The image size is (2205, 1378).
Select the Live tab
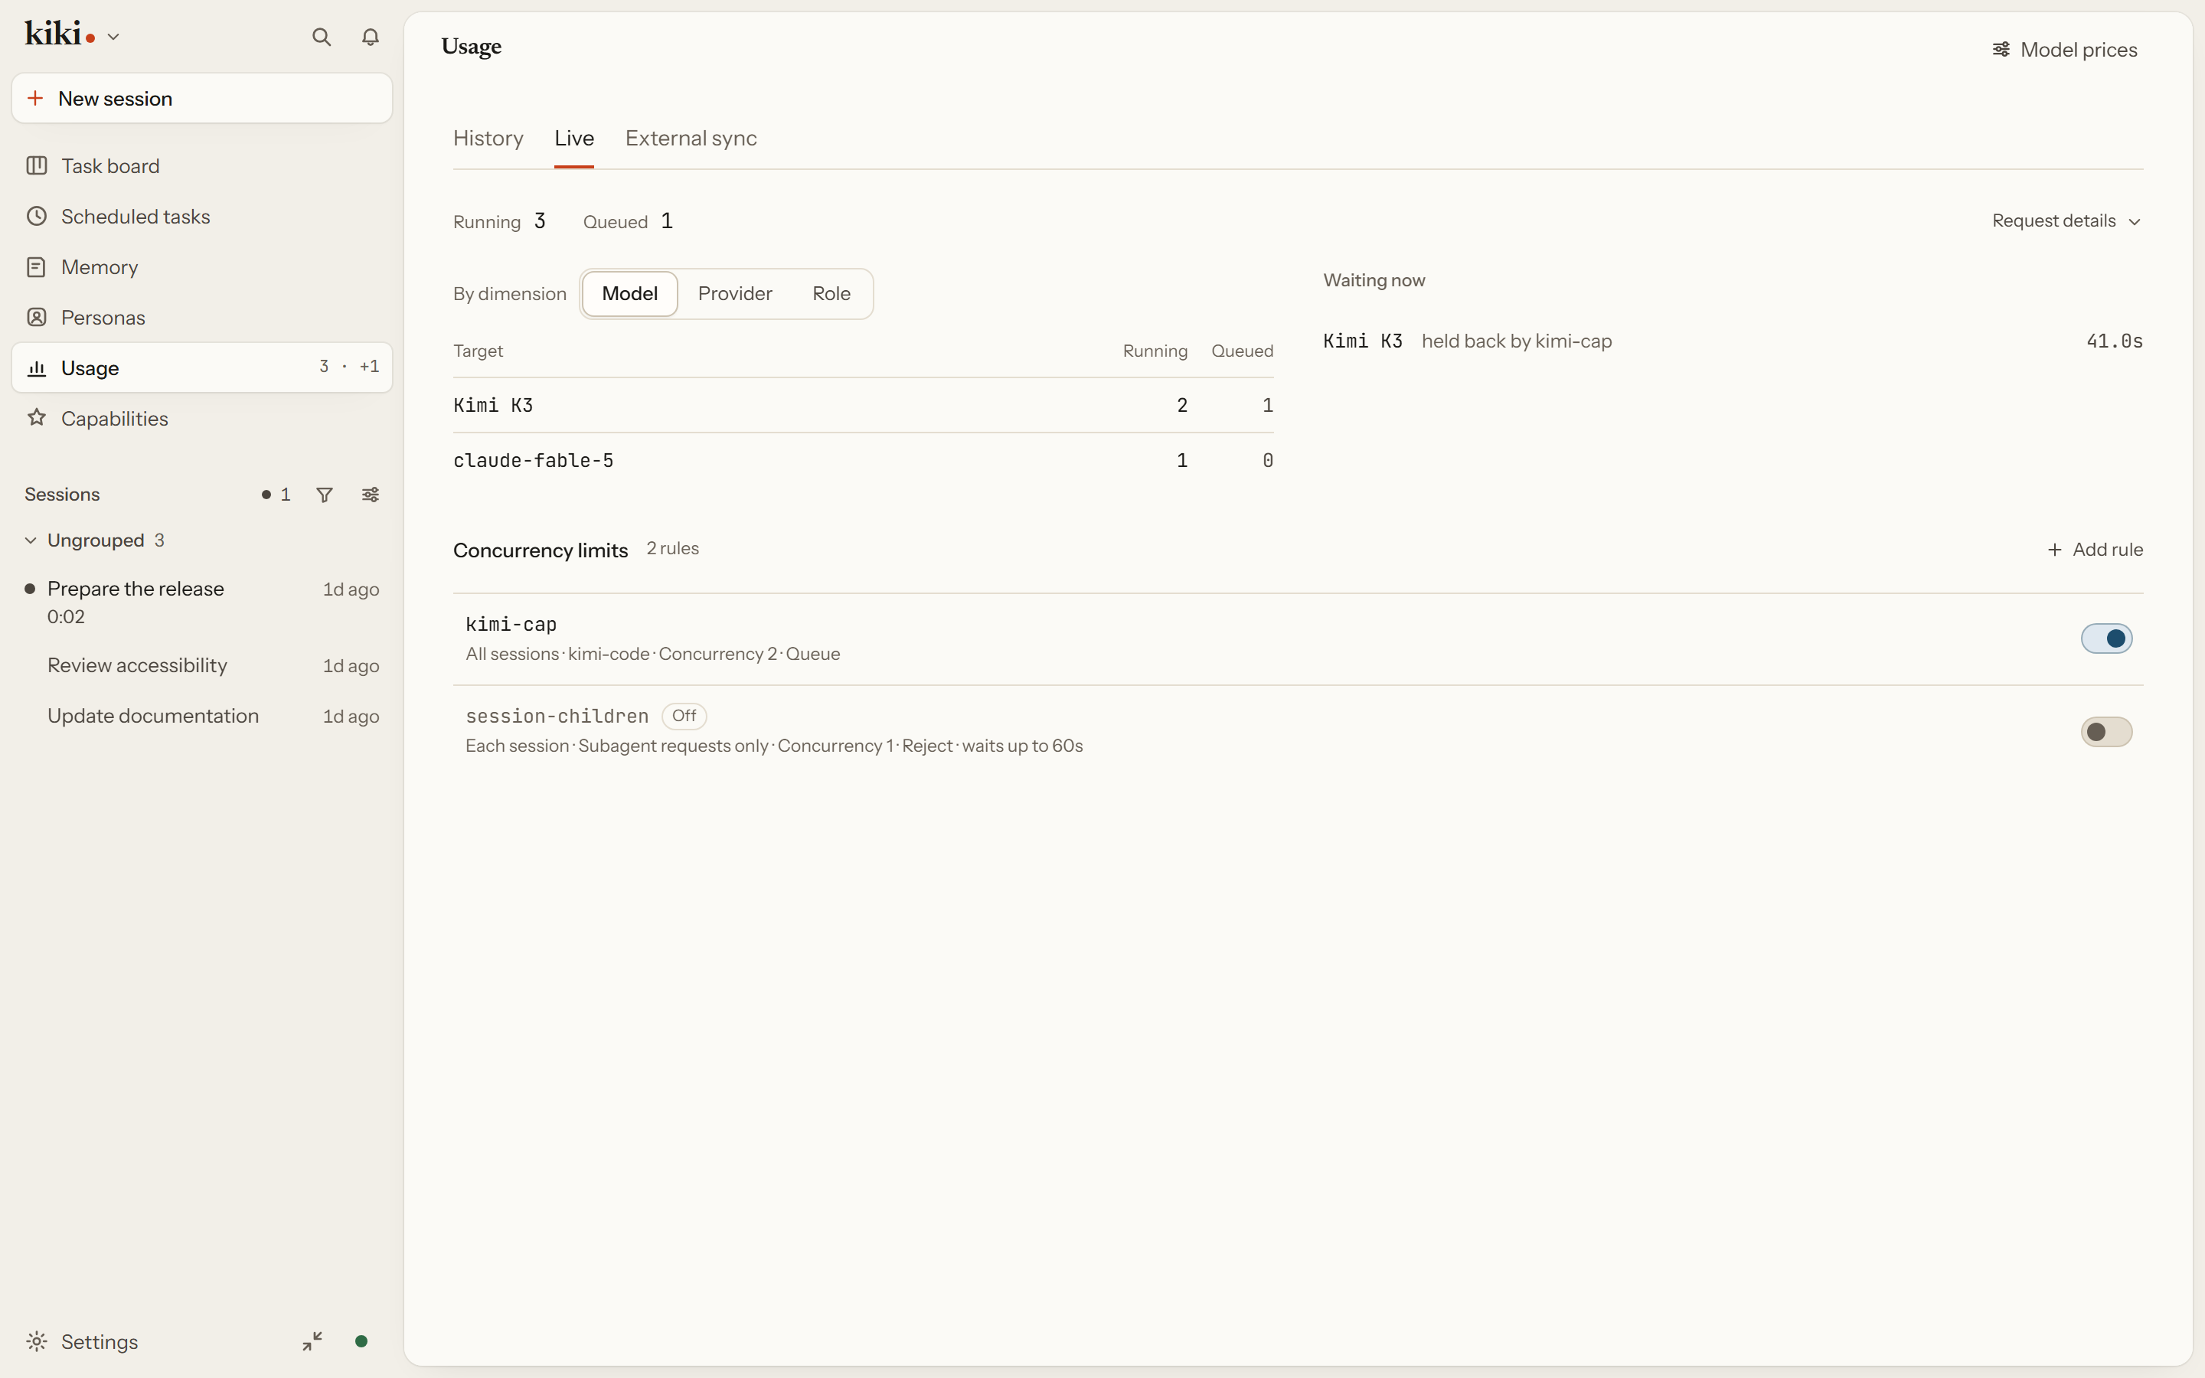tap(574, 139)
